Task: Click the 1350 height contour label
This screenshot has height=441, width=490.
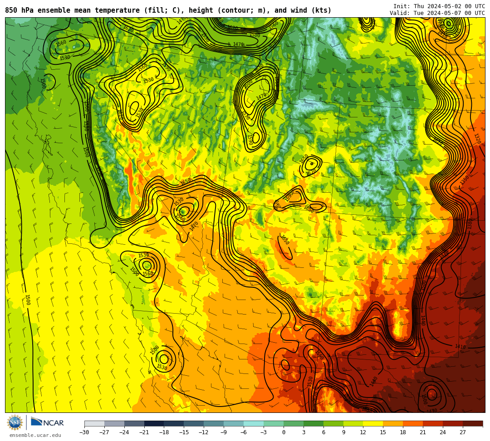Action: (465, 180)
